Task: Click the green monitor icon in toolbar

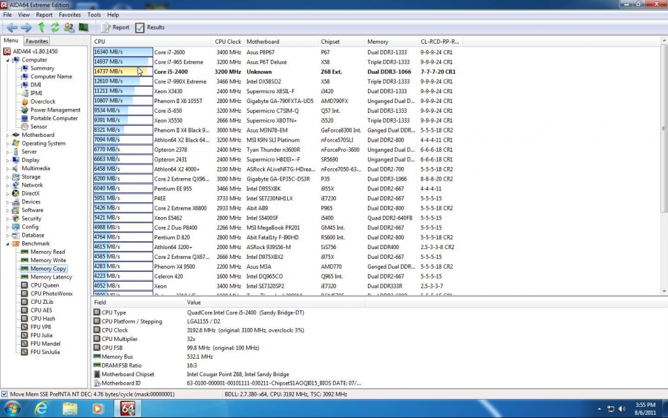Action: click(83, 27)
